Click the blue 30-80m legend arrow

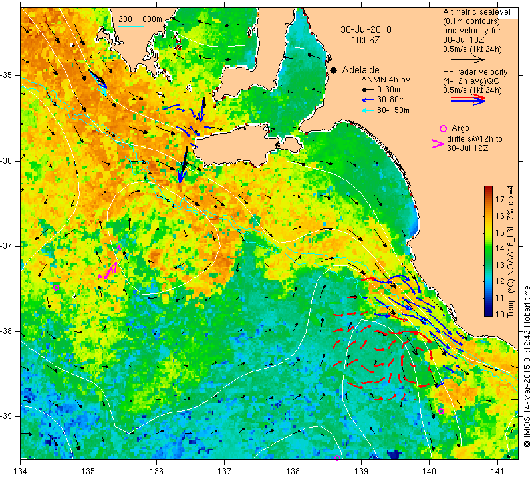[x=367, y=100]
